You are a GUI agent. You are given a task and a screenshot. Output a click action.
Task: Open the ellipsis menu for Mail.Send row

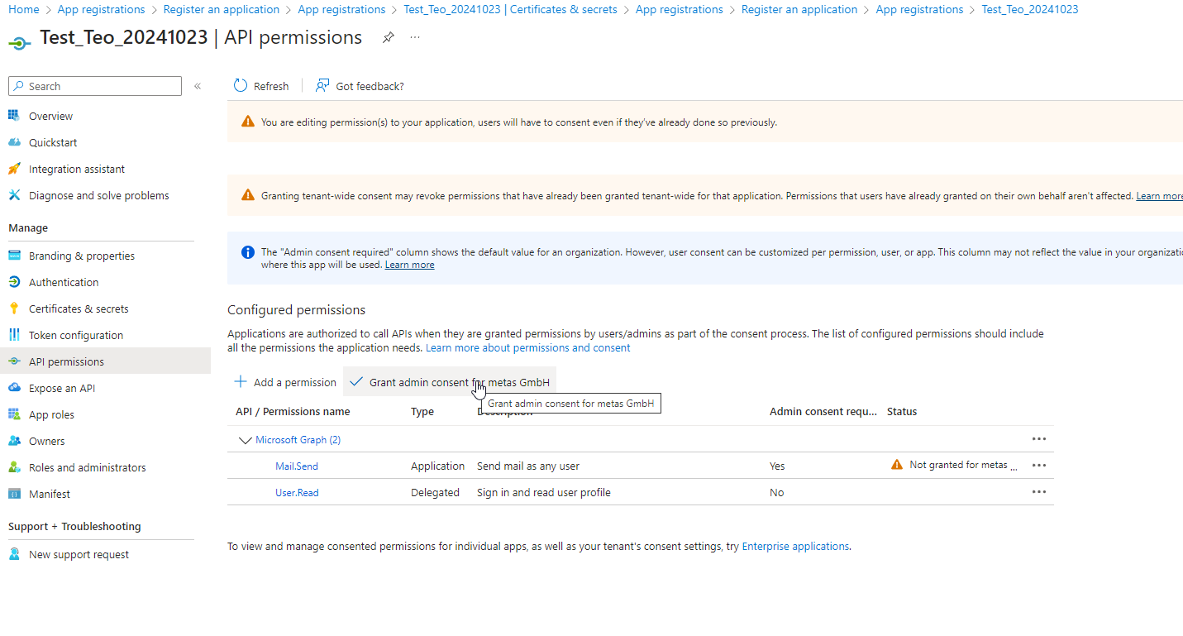click(x=1039, y=466)
